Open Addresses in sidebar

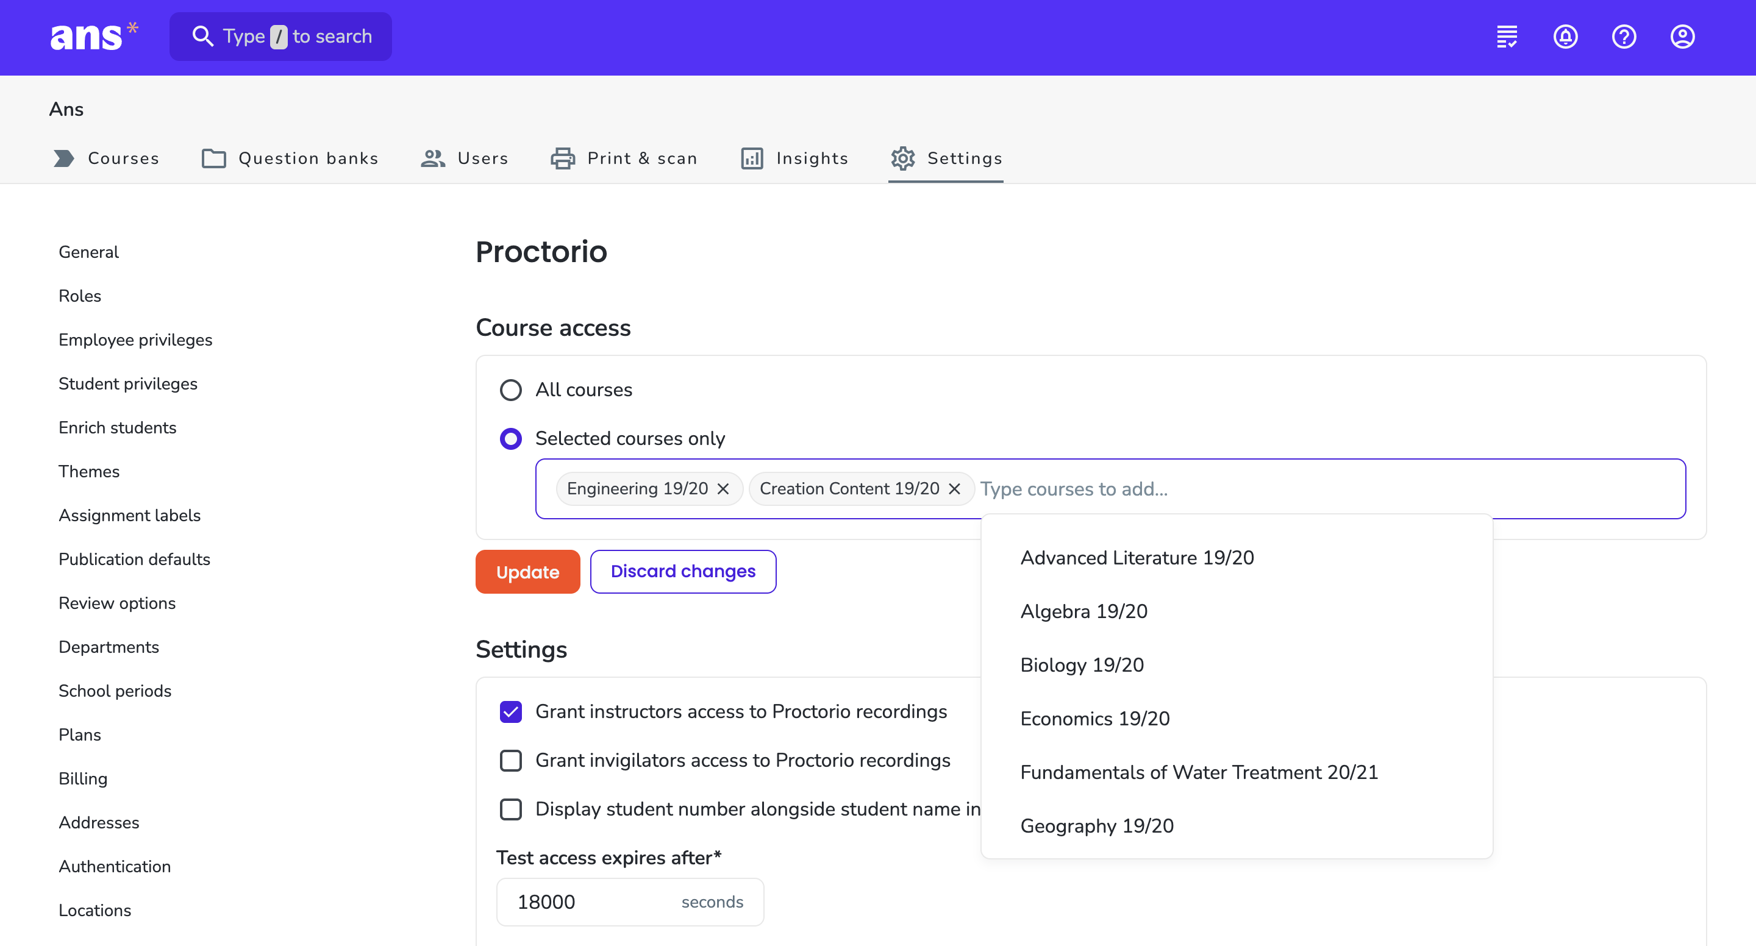point(99,823)
